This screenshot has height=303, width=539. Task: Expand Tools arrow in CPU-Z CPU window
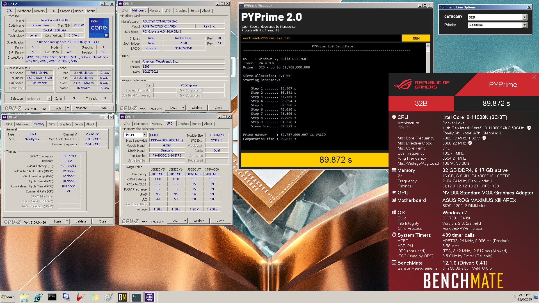point(68,108)
